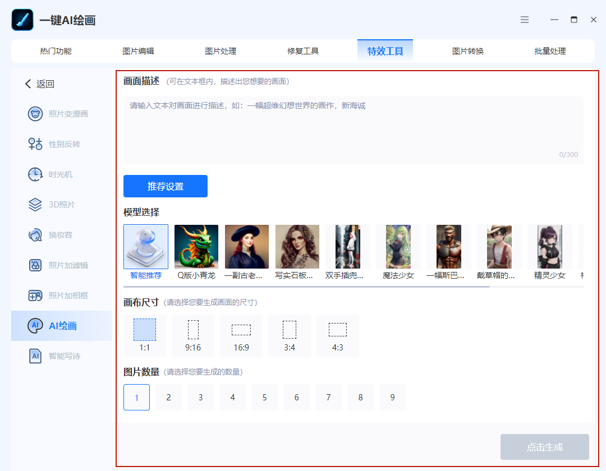The width and height of the screenshot is (606, 471).
Task: Choose the 16:9 canvas size option
Action: (241, 335)
